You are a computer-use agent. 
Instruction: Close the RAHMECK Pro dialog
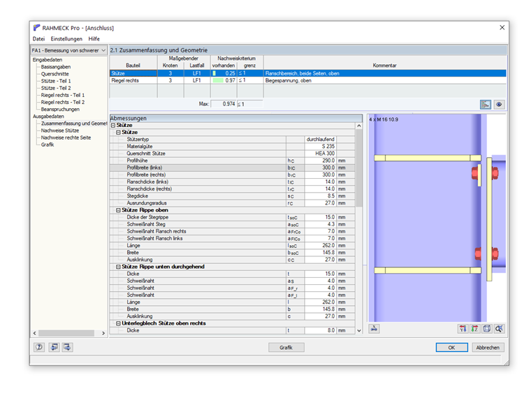[502, 27]
